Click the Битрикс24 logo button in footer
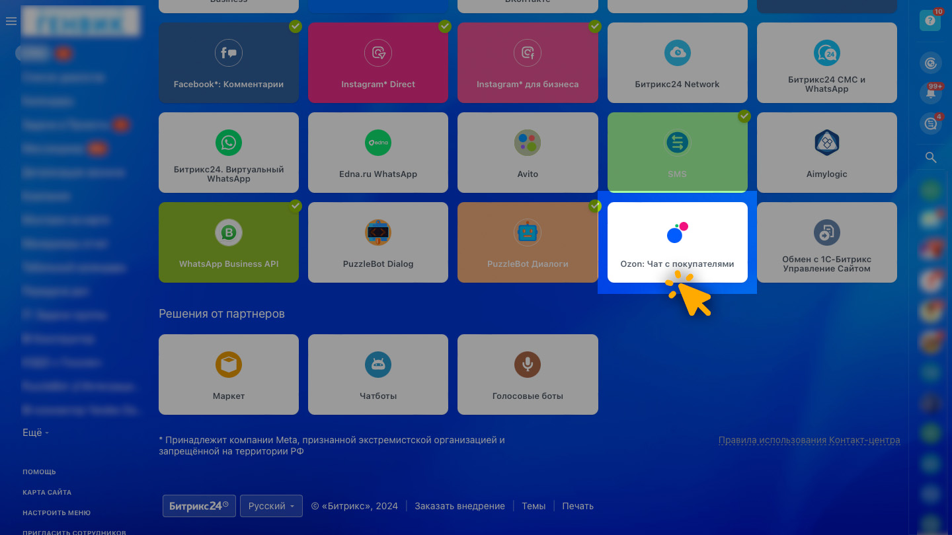The width and height of the screenshot is (952, 535). tap(199, 506)
